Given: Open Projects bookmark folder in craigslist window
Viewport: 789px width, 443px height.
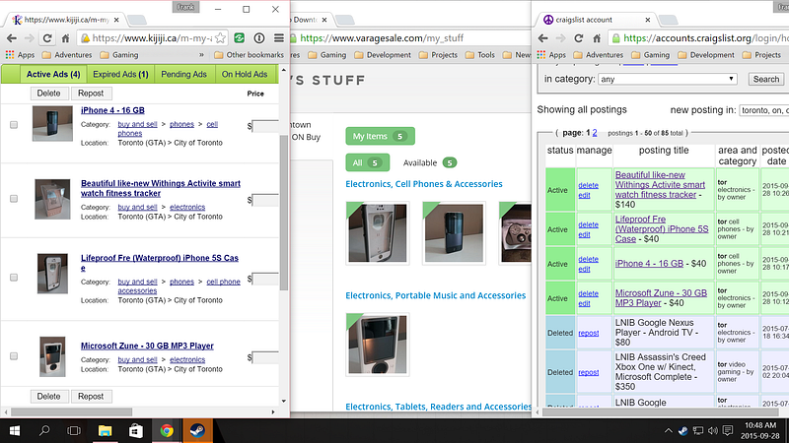Looking at the screenshot, I should [x=761, y=55].
